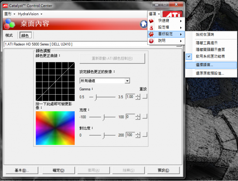238x181 pixels.
Task: Open the 說明 help submenu
Action: (166, 41)
